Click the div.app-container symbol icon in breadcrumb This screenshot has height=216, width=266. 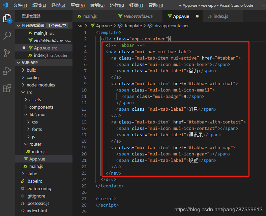(x=150, y=26)
